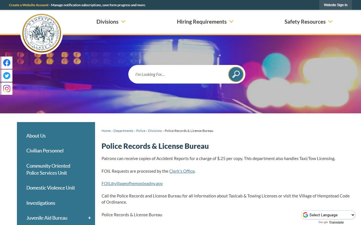Open About Us in sidebar
361x225 pixels.
(x=36, y=136)
